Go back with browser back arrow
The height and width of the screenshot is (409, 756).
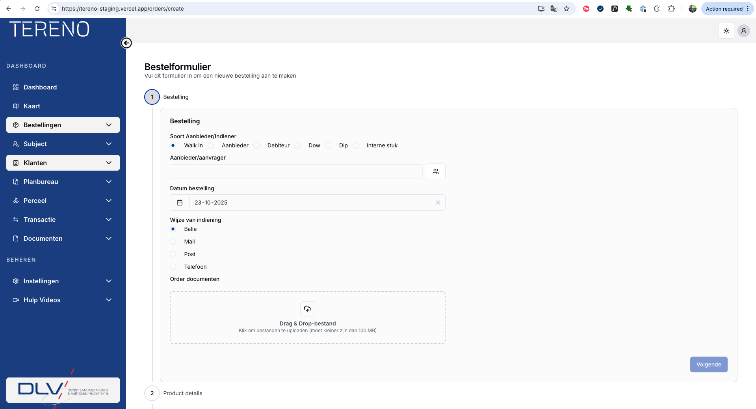[9, 9]
